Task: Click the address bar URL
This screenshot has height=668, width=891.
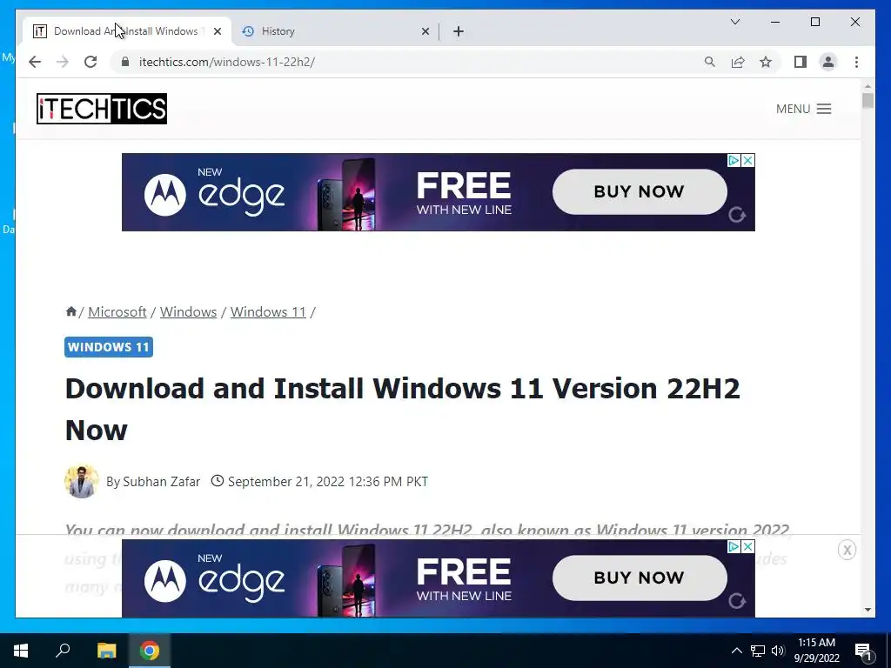Action: (x=227, y=62)
